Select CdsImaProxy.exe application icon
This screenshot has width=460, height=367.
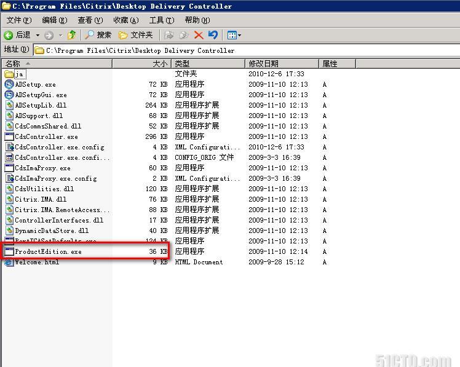pos(9,168)
